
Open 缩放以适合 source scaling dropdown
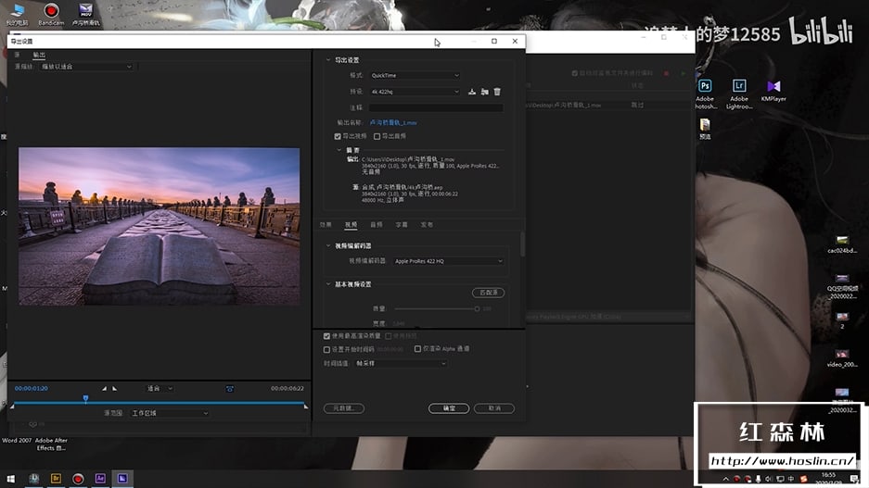(86, 67)
